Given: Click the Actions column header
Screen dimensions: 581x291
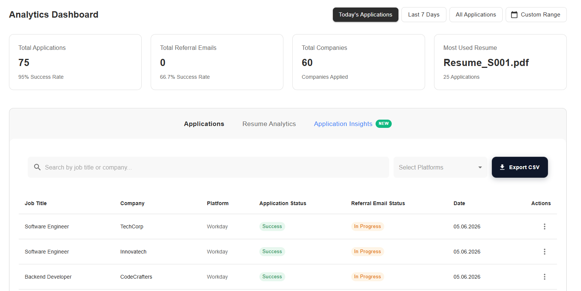Looking at the screenshot, I should point(541,203).
